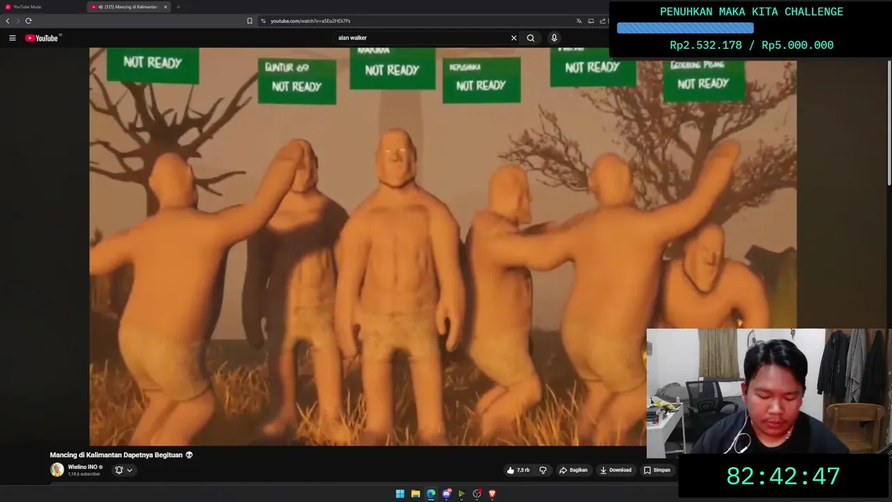Click the PENUHKAN MAKA KITA CHALLENGE title
The width and height of the screenshot is (892, 502).
751,12
